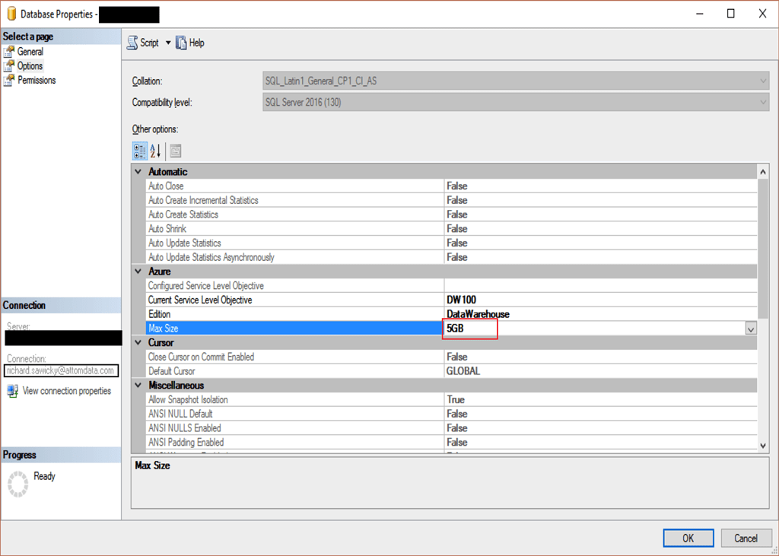Select Close Cursor on Commit Enabled row

tap(451, 357)
